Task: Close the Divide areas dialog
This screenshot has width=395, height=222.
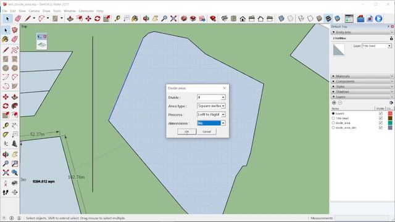Action: (x=225, y=88)
